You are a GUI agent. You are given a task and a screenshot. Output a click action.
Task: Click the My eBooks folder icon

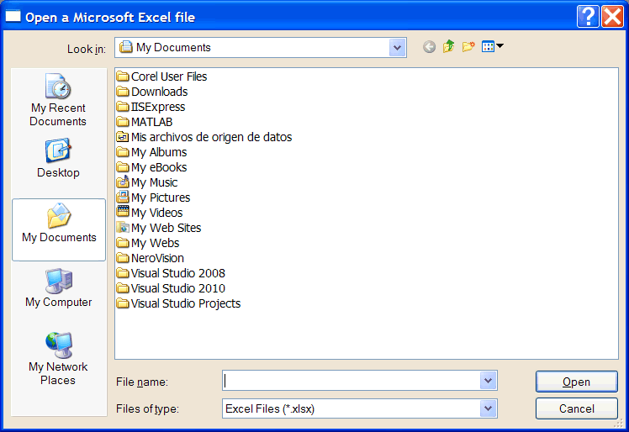click(x=123, y=167)
